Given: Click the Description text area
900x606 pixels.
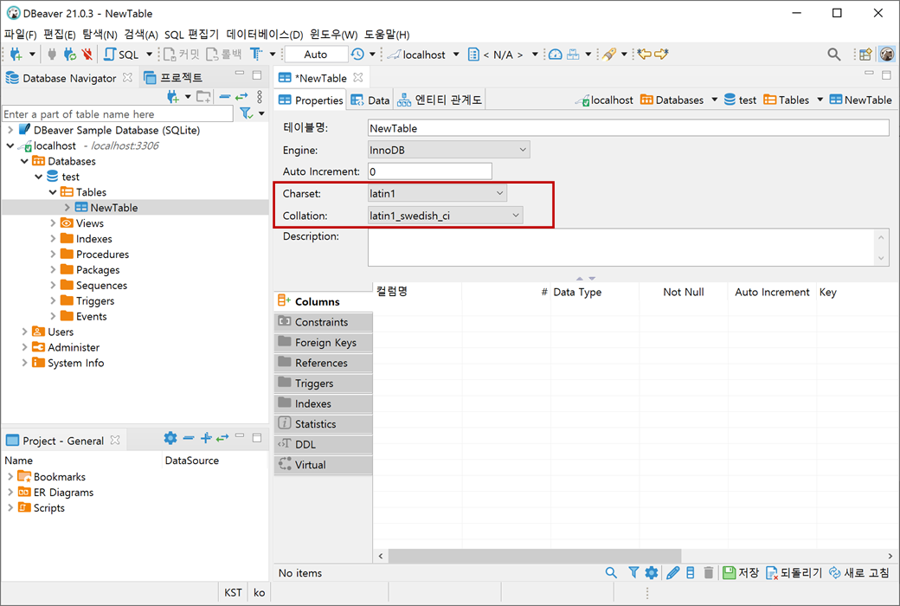Looking at the screenshot, I should pyautogui.click(x=628, y=248).
